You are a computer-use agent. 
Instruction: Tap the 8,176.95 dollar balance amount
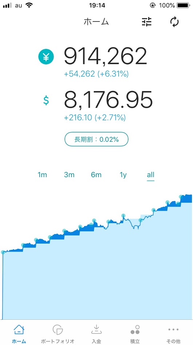click(108, 100)
